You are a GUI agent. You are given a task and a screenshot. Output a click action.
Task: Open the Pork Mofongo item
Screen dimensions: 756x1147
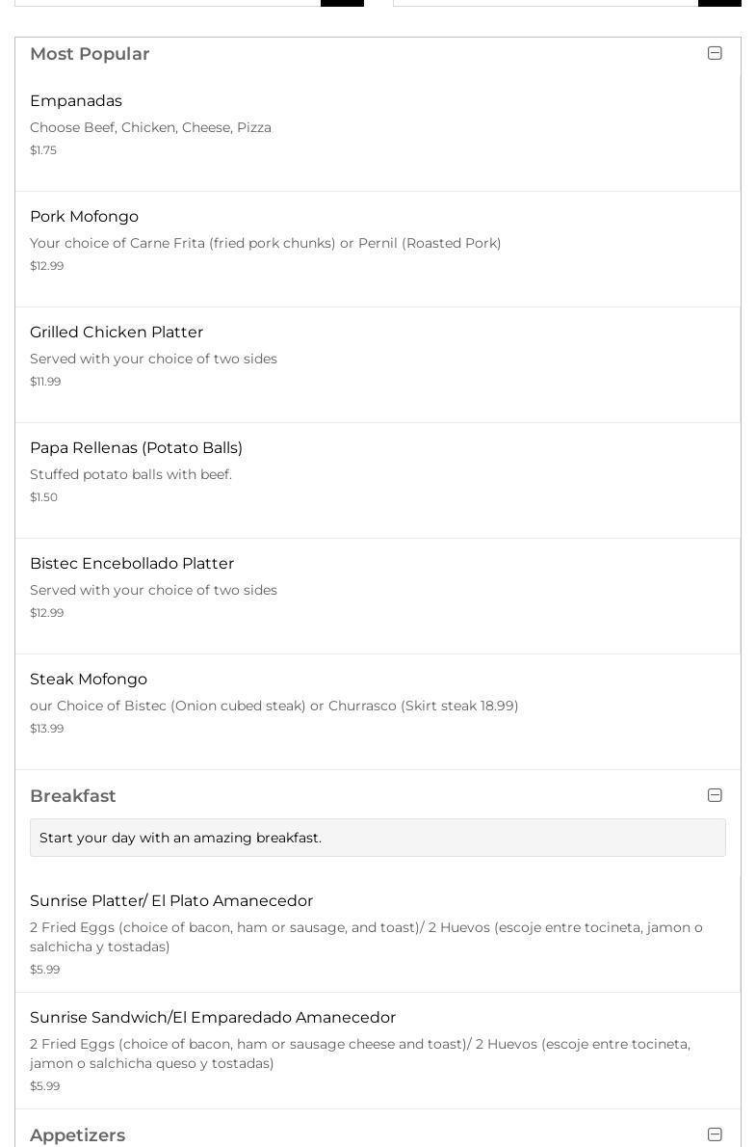[378, 249]
